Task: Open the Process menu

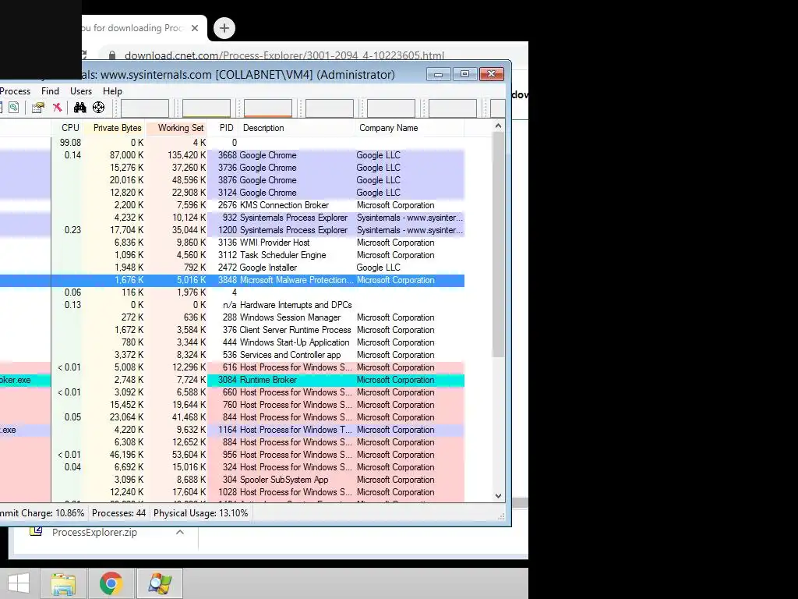Action: click(x=16, y=91)
